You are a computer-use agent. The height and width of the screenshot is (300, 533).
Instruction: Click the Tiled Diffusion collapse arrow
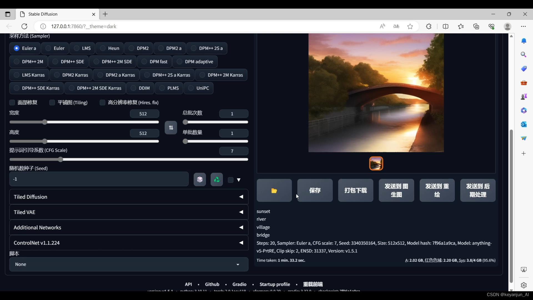pyautogui.click(x=241, y=197)
